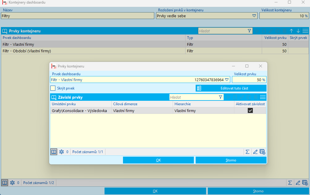
Task: Move row up in Prvky kontejneru grid
Action: pos(292,31)
